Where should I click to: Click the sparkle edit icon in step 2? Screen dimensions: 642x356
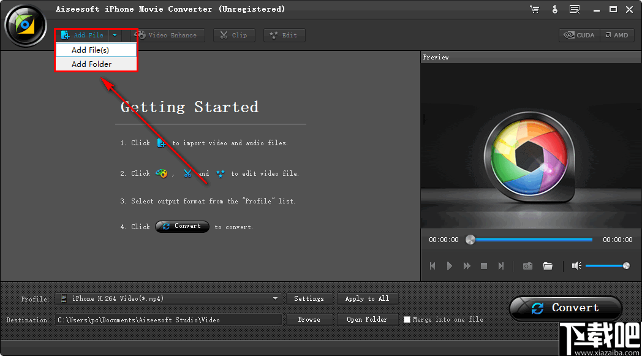coord(221,173)
